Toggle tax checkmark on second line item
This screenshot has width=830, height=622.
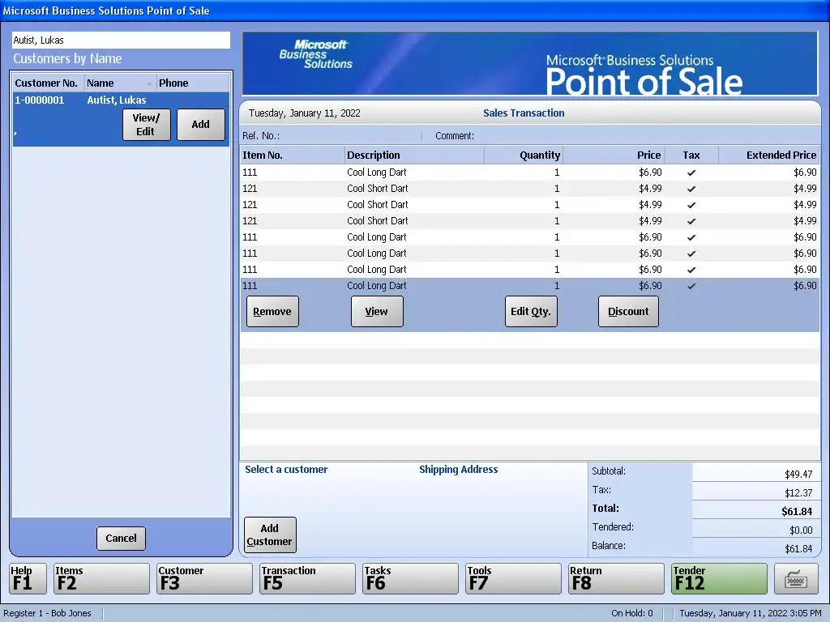691,189
